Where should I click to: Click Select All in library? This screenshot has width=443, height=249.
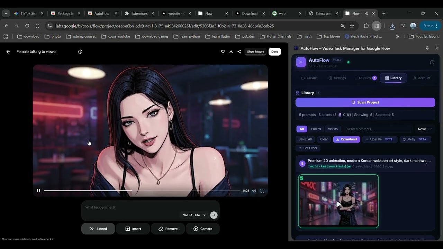tap(305, 139)
